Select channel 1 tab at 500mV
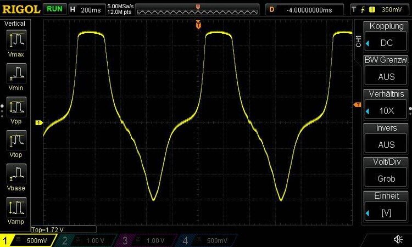Image resolution: width=412 pixels, height=247 pixels. tap(27, 240)
